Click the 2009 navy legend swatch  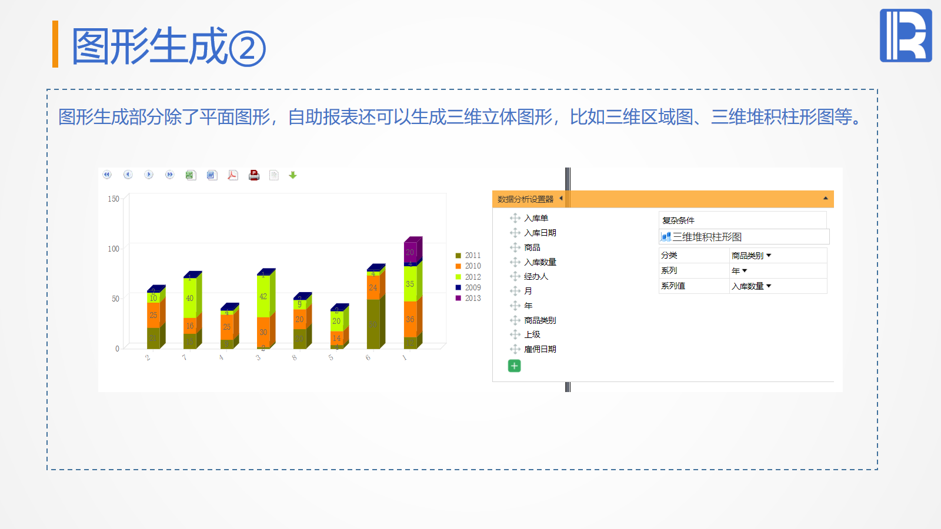click(458, 287)
